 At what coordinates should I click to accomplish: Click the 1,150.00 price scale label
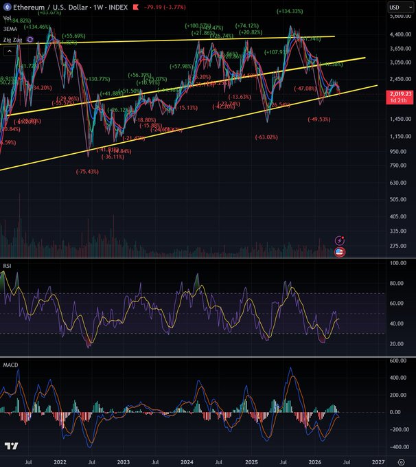point(400,137)
